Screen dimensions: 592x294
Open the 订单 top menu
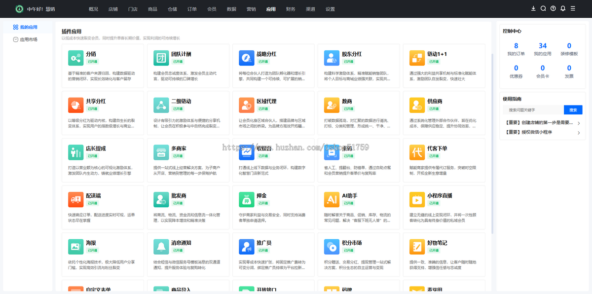[192, 9]
